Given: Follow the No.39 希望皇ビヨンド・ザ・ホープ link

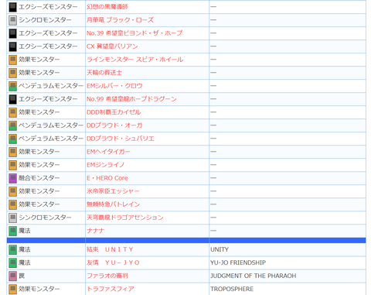Looking at the screenshot, I should click(x=134, y=33).
